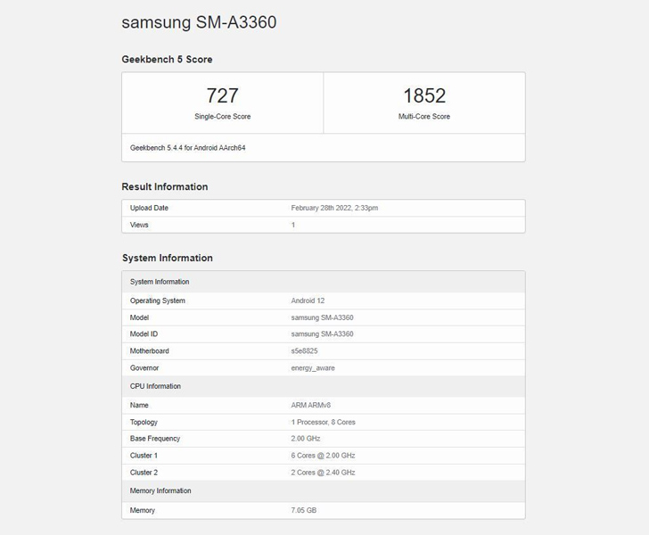Click the Views count value '1'

(x=293, y=225)
